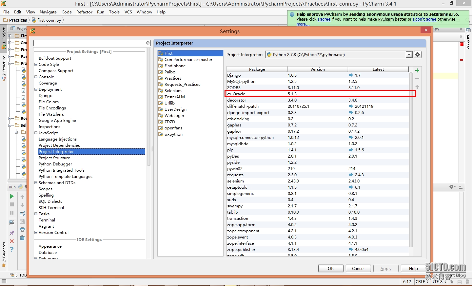Select Python Debugger in settings tree
This screenshot has height=286, width=472.
click(x=55, y=164)
